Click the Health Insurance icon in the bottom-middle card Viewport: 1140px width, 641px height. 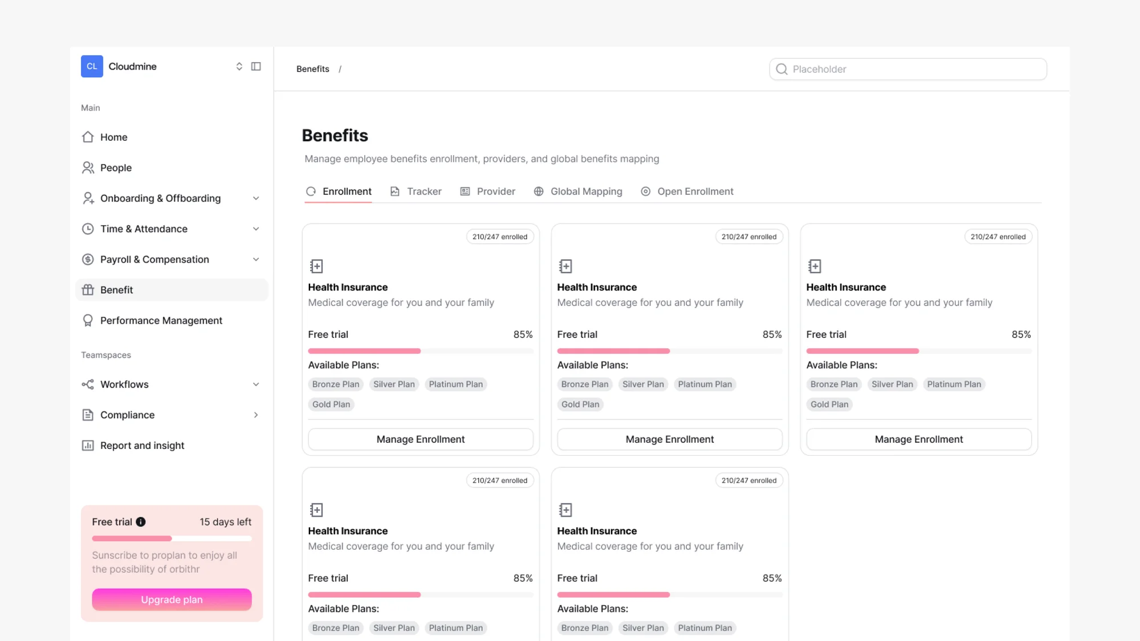coord(565,510)
